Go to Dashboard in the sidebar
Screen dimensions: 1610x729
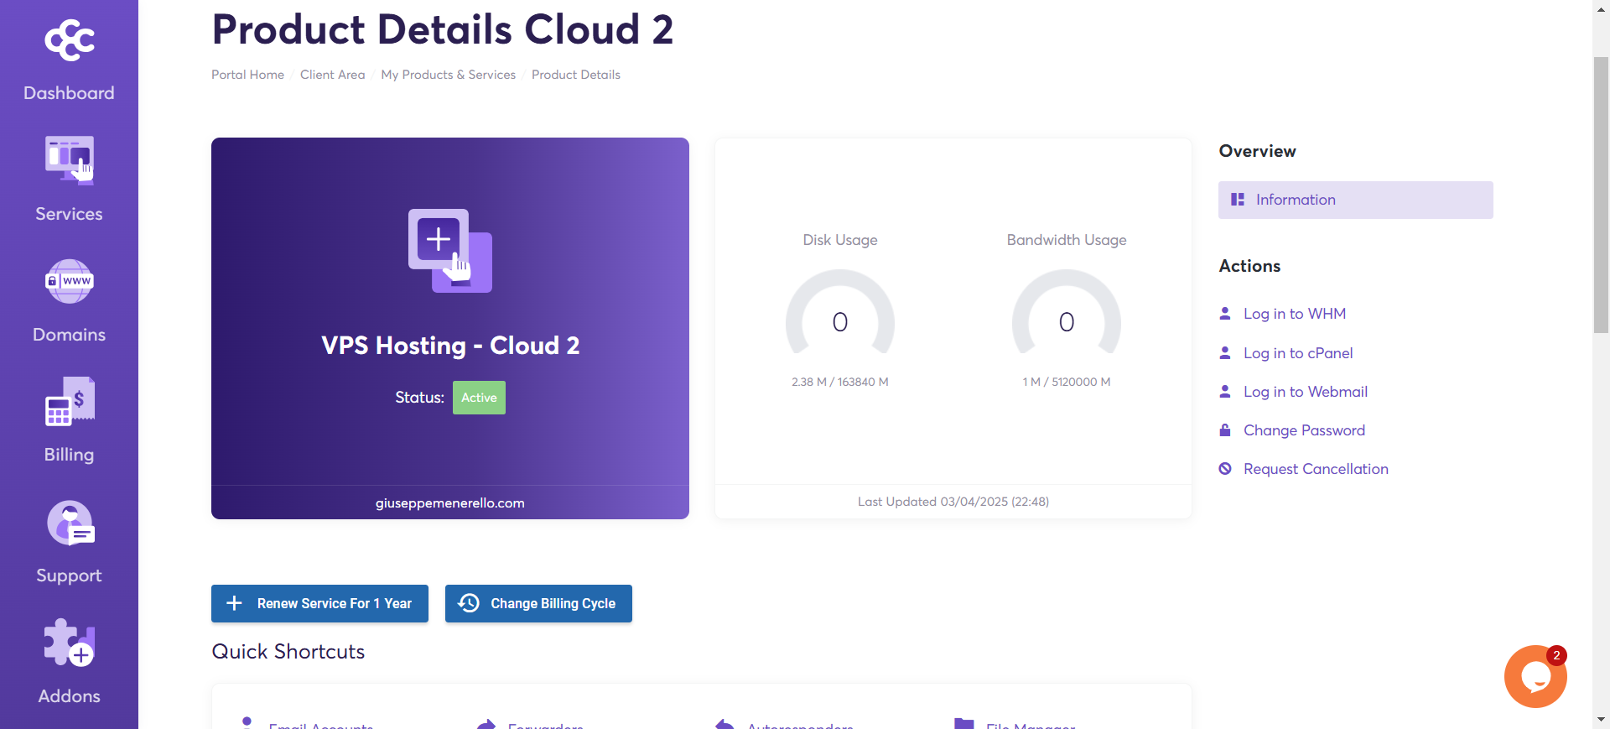coord(69,93)
